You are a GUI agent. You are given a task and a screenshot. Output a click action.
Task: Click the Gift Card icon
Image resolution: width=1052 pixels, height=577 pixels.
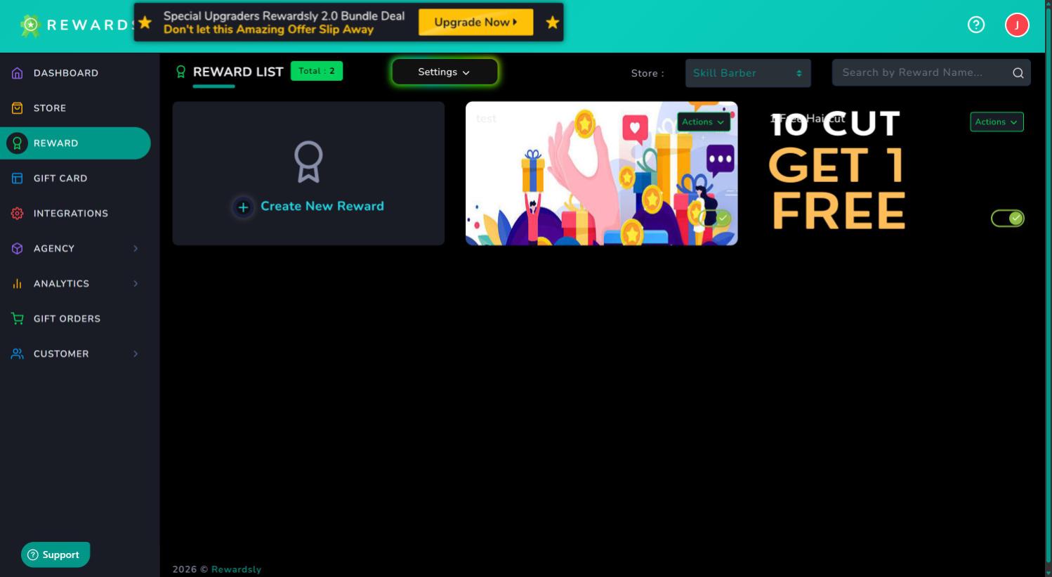tap(18, 179)
